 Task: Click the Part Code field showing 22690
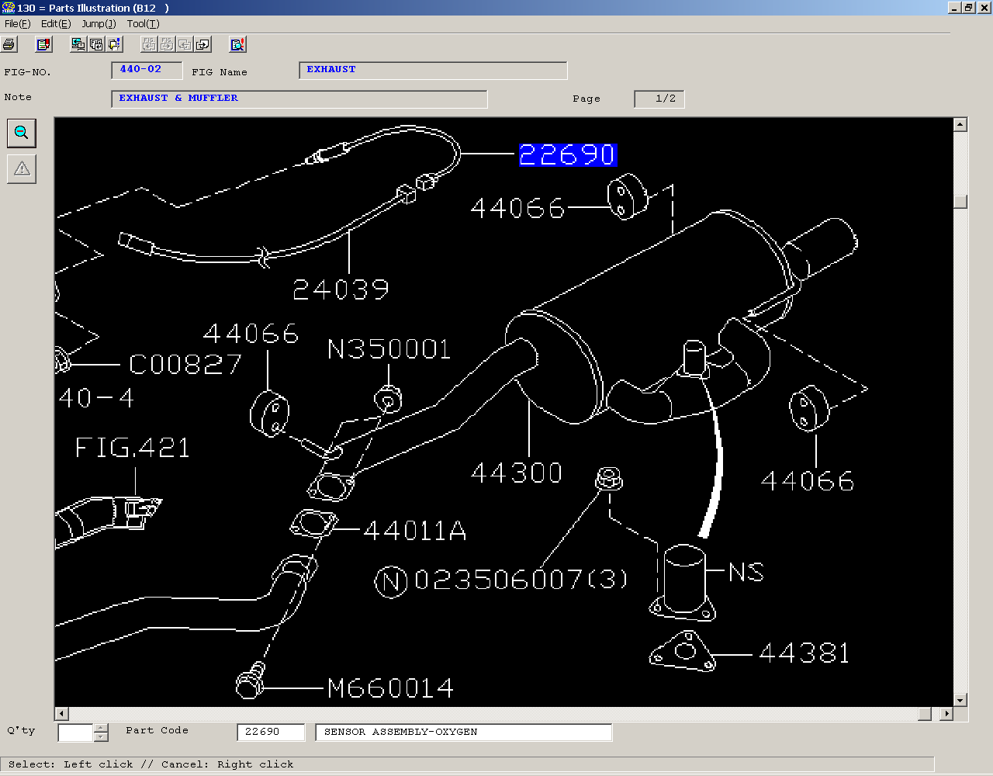(270, 732)
